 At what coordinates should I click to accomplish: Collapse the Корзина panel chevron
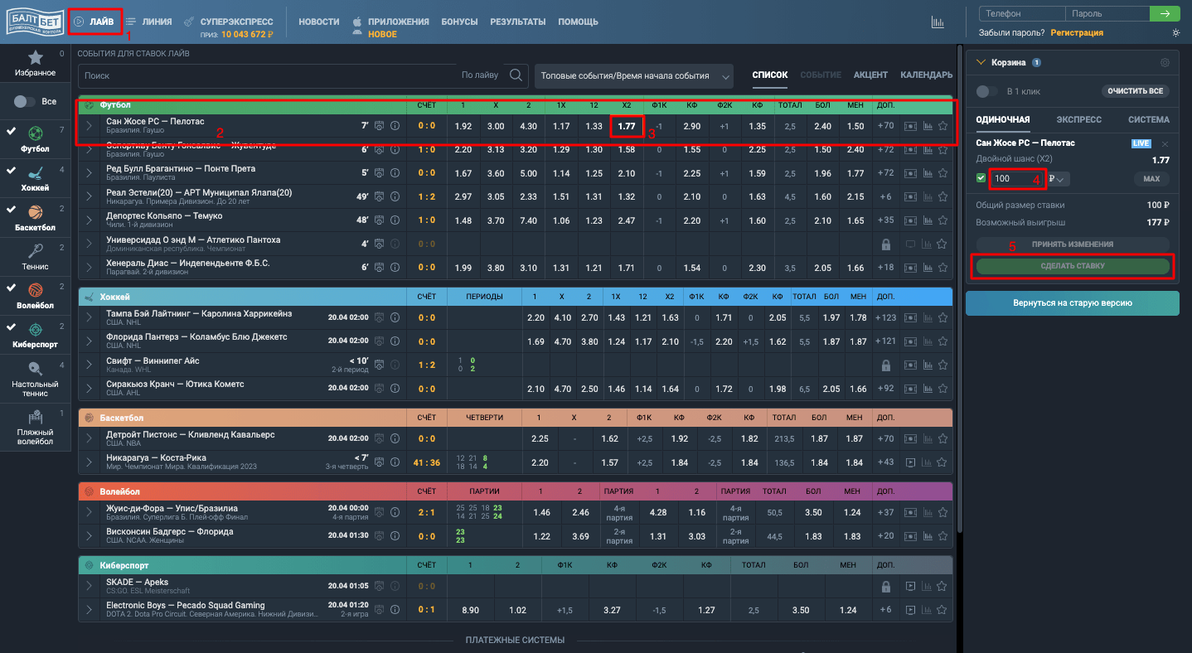point(981,62)
